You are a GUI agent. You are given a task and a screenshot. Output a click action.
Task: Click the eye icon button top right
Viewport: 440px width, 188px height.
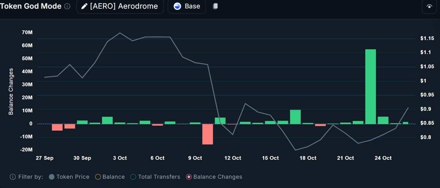[429, 7]
